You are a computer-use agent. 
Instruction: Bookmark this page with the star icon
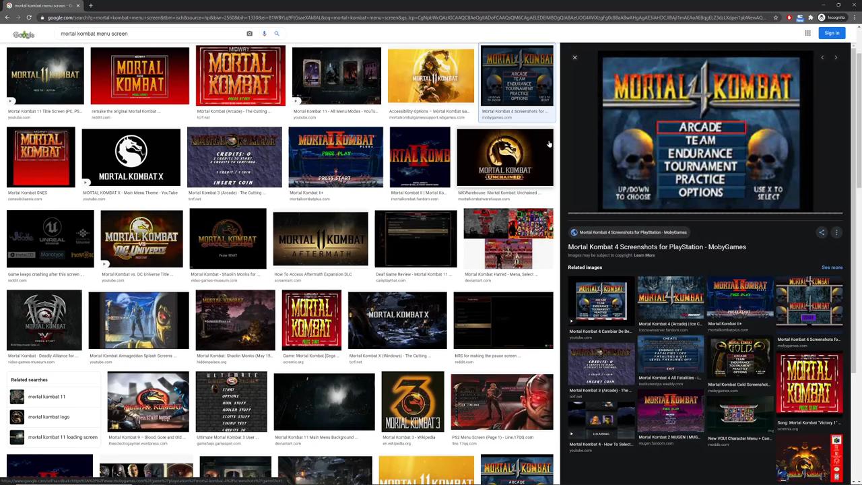pos(775,18)
